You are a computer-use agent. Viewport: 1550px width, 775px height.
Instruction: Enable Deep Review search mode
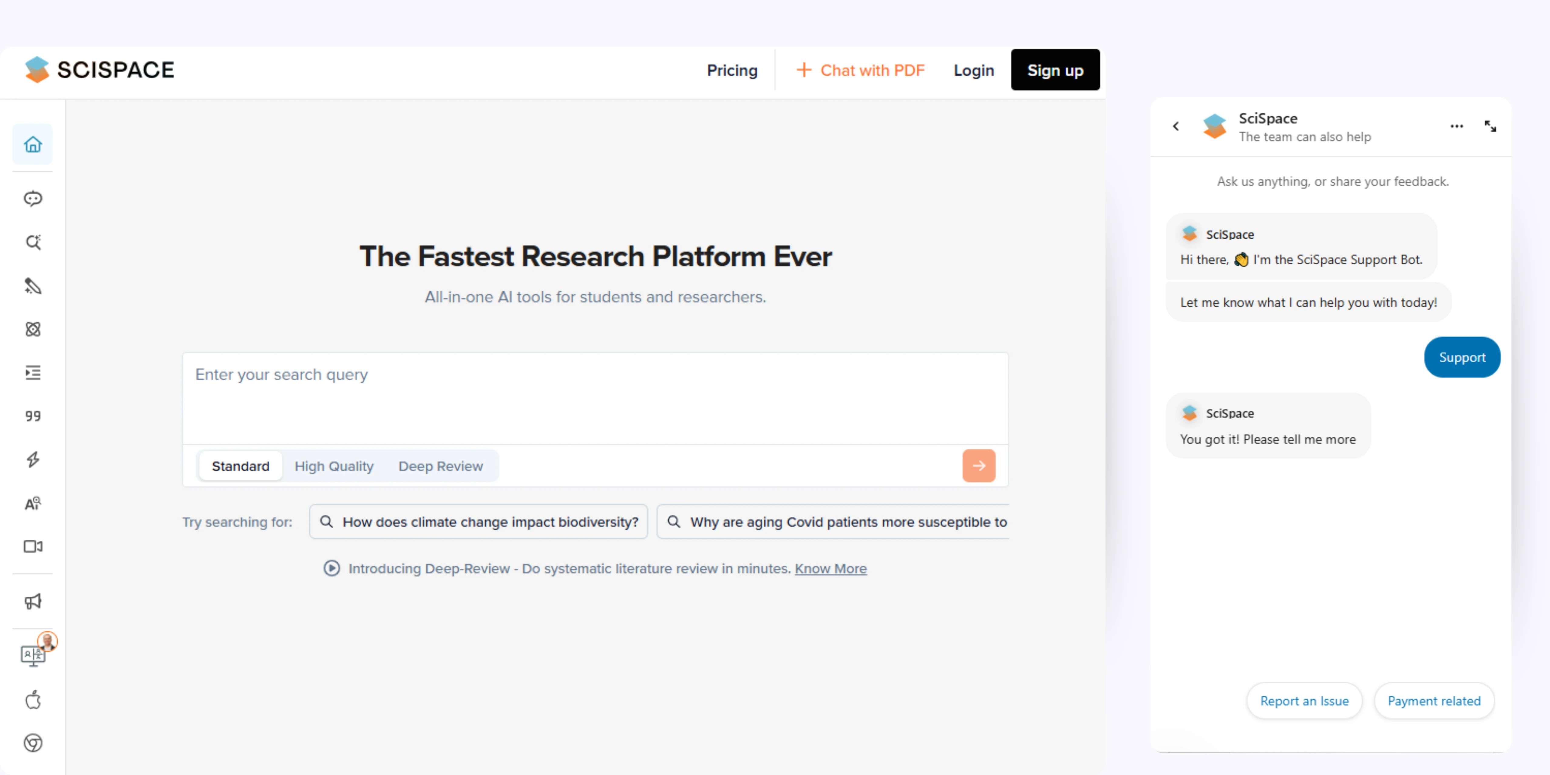coord(440,466)
